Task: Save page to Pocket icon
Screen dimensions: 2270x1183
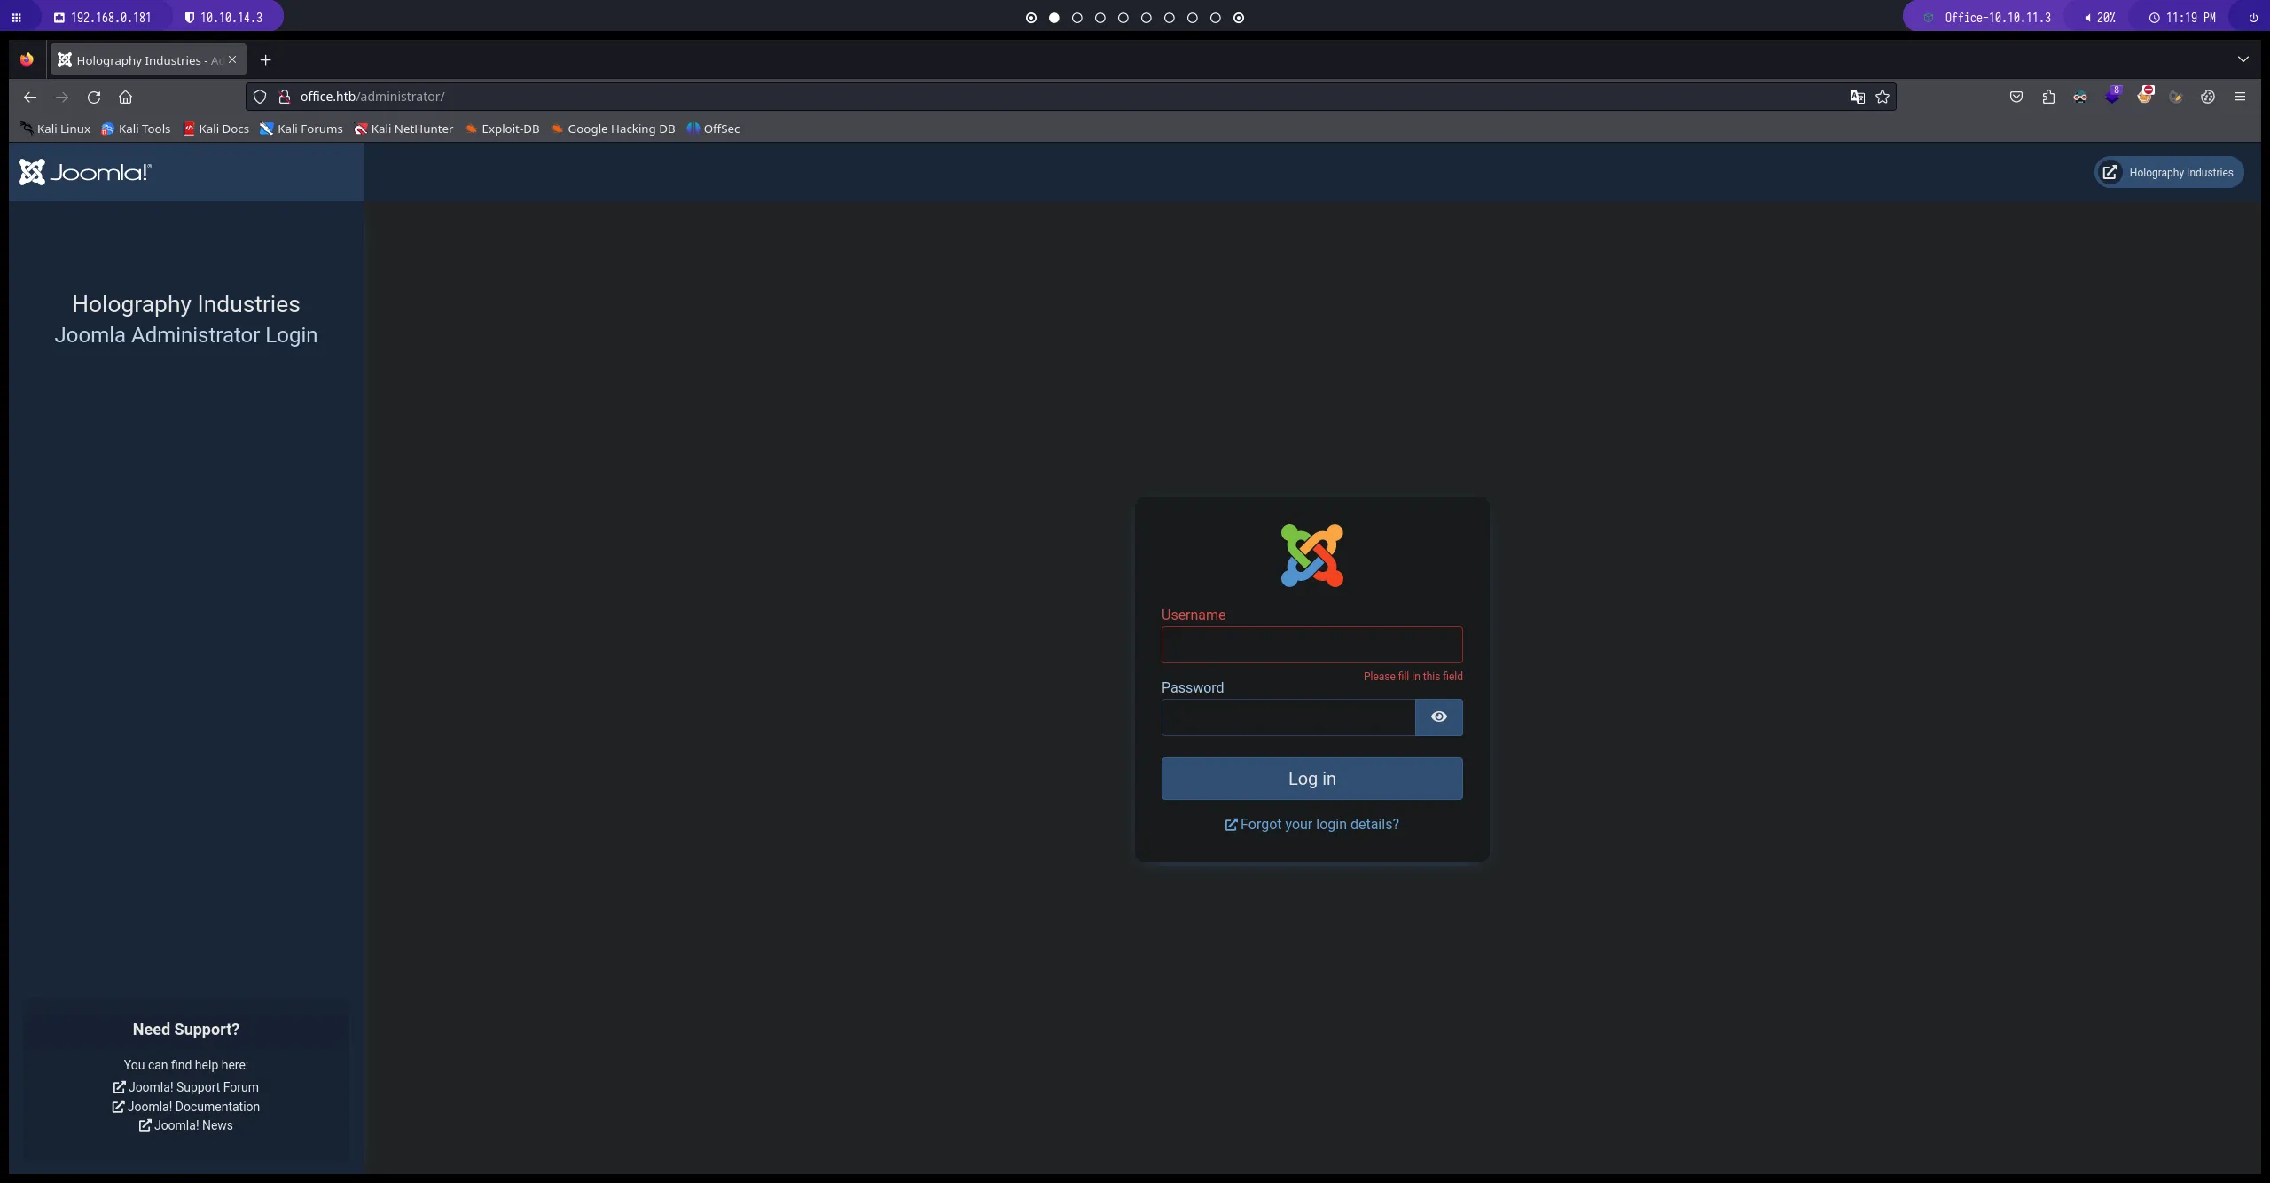Action: 2016,97
